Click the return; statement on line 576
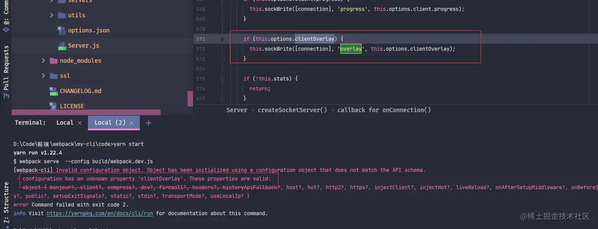The width and height of the screenshot is (598, 229). point(260,89)
